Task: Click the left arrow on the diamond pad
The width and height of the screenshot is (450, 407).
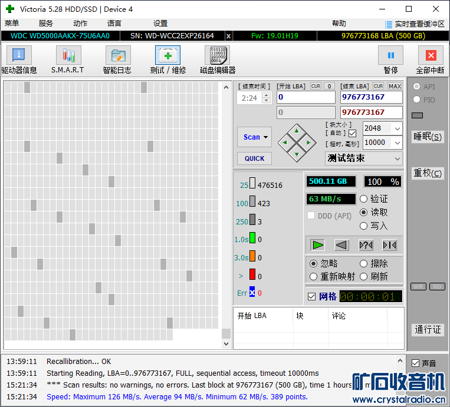Action: point(285,143)
